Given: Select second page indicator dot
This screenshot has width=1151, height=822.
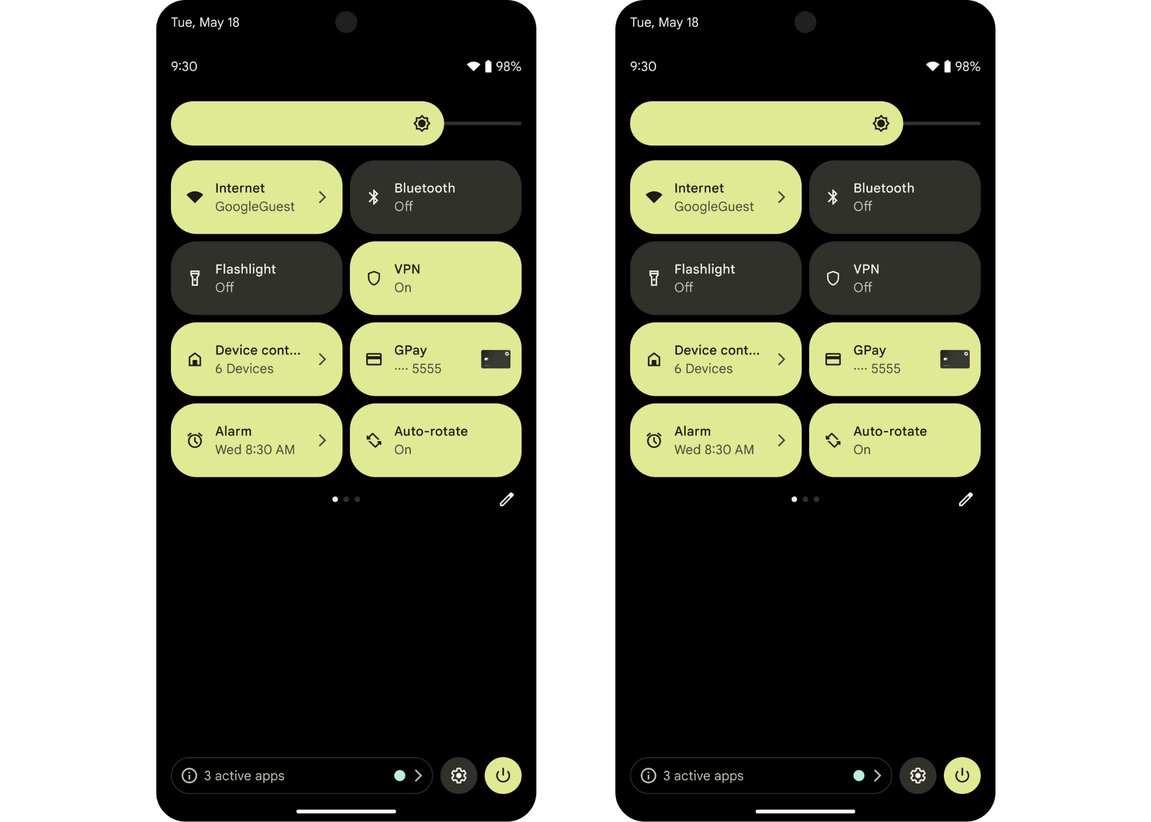Looking at the screenshot, I should click(346, 499).
